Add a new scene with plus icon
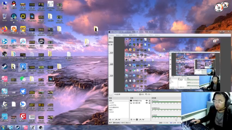The width and height of the screenshot is (232, 130). click(x=110, y=120)
